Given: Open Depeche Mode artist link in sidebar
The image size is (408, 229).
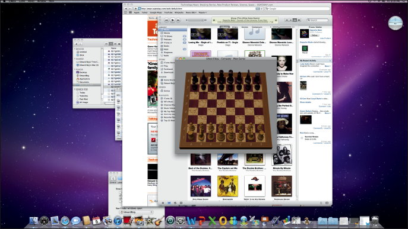Looking at the screenshot, I should coord(315,30).
